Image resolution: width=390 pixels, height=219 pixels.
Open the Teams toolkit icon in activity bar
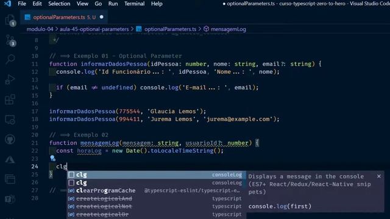pos(10,199)
